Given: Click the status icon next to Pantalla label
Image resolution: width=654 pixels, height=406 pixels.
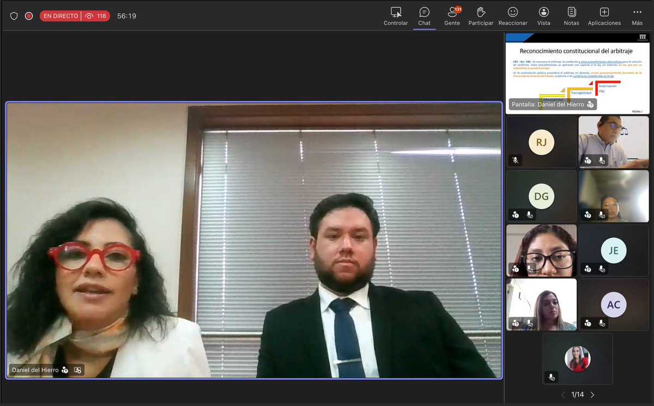Looking at the screenshot, I should coord(590,104).
